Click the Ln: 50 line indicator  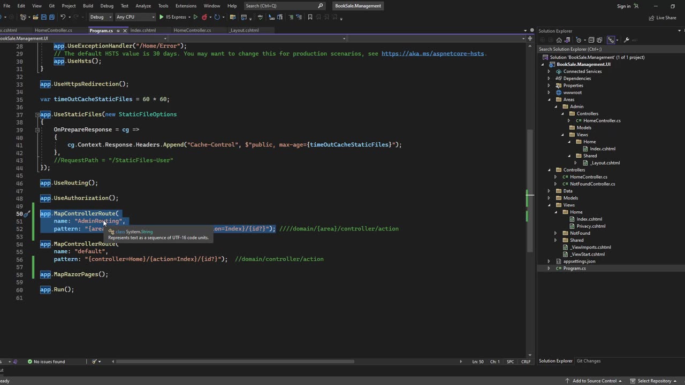[x=478, y=361]
